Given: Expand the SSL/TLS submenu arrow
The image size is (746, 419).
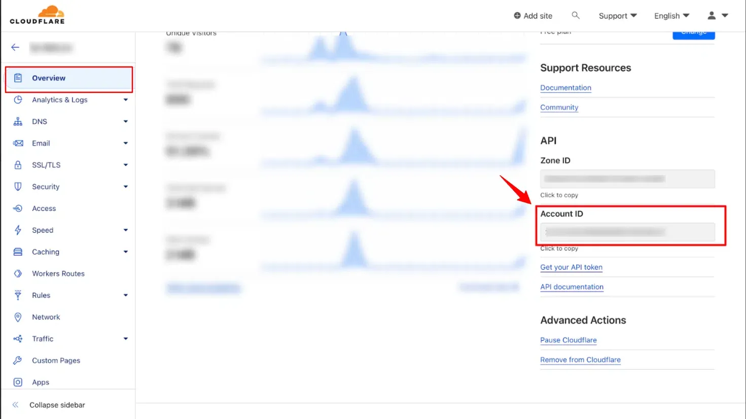Looking at the screenshot, I should pyautogui.click(x=126, y=165).
